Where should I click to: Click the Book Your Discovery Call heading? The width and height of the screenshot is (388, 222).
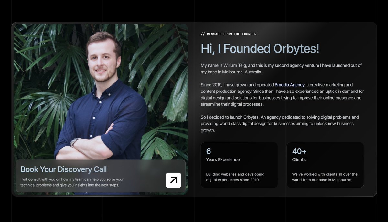63,169
